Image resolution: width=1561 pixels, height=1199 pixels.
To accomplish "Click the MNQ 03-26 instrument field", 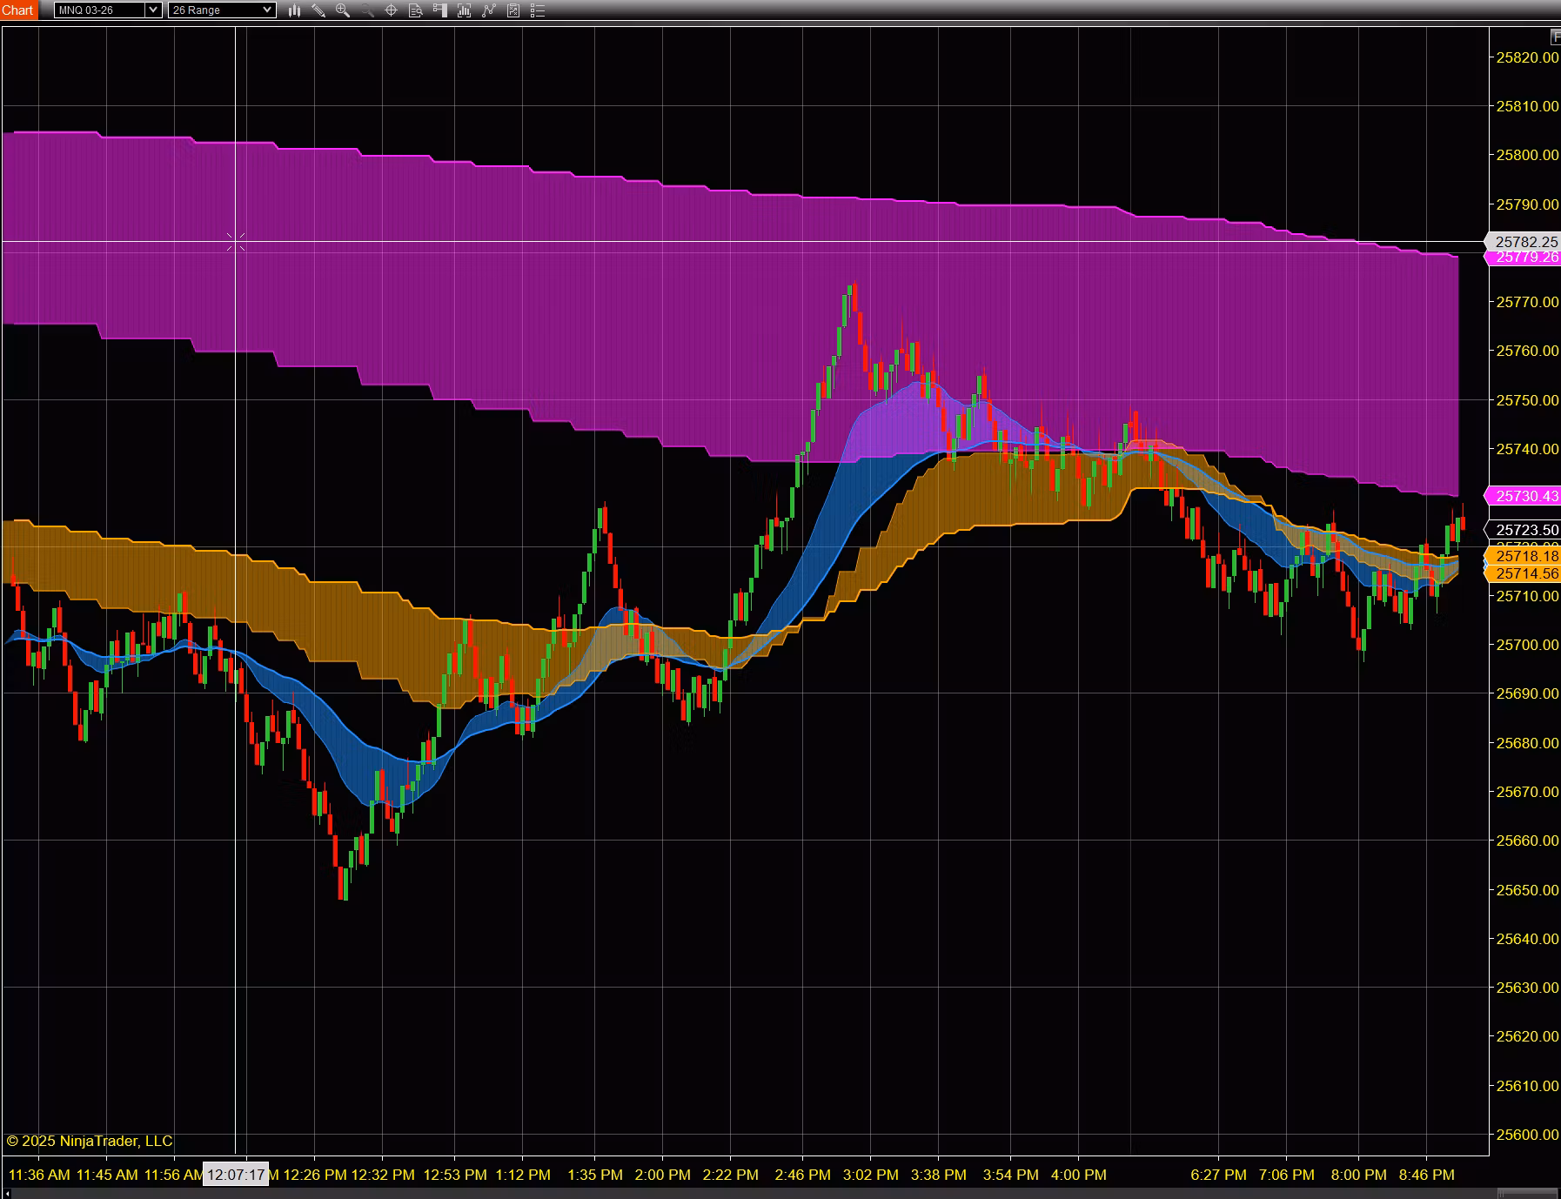I will [x=99, y=10].
